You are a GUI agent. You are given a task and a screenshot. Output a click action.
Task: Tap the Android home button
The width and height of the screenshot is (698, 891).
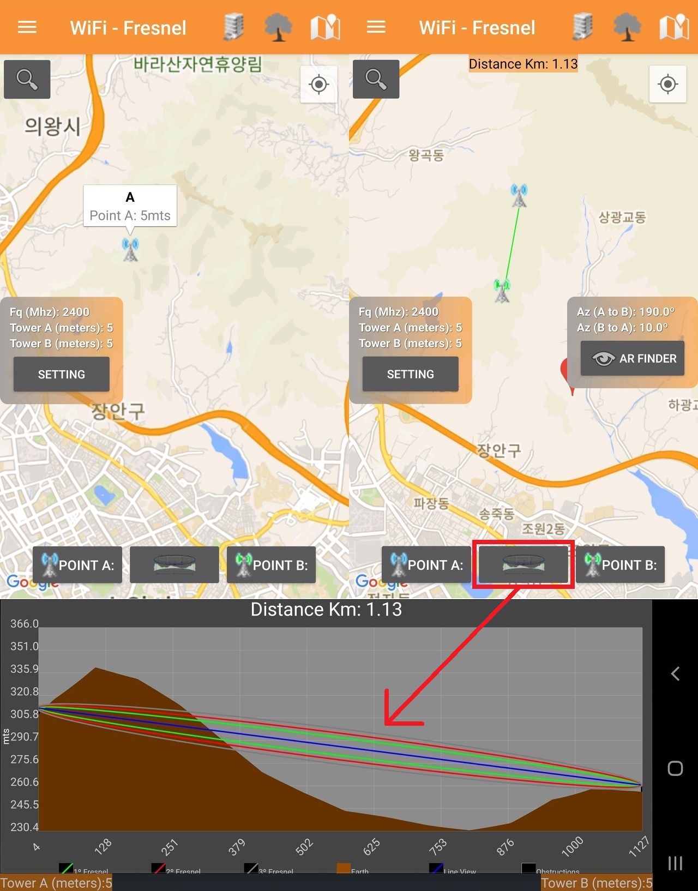pos(675,768)
